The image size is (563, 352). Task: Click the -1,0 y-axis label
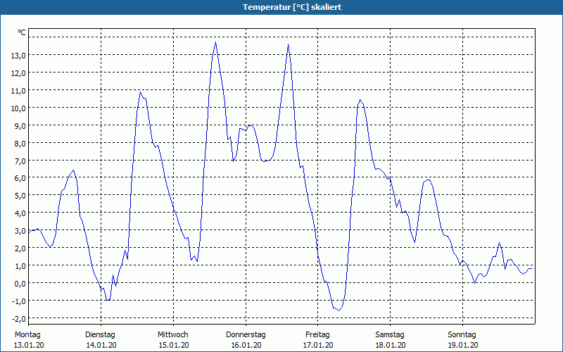point(19,301)
